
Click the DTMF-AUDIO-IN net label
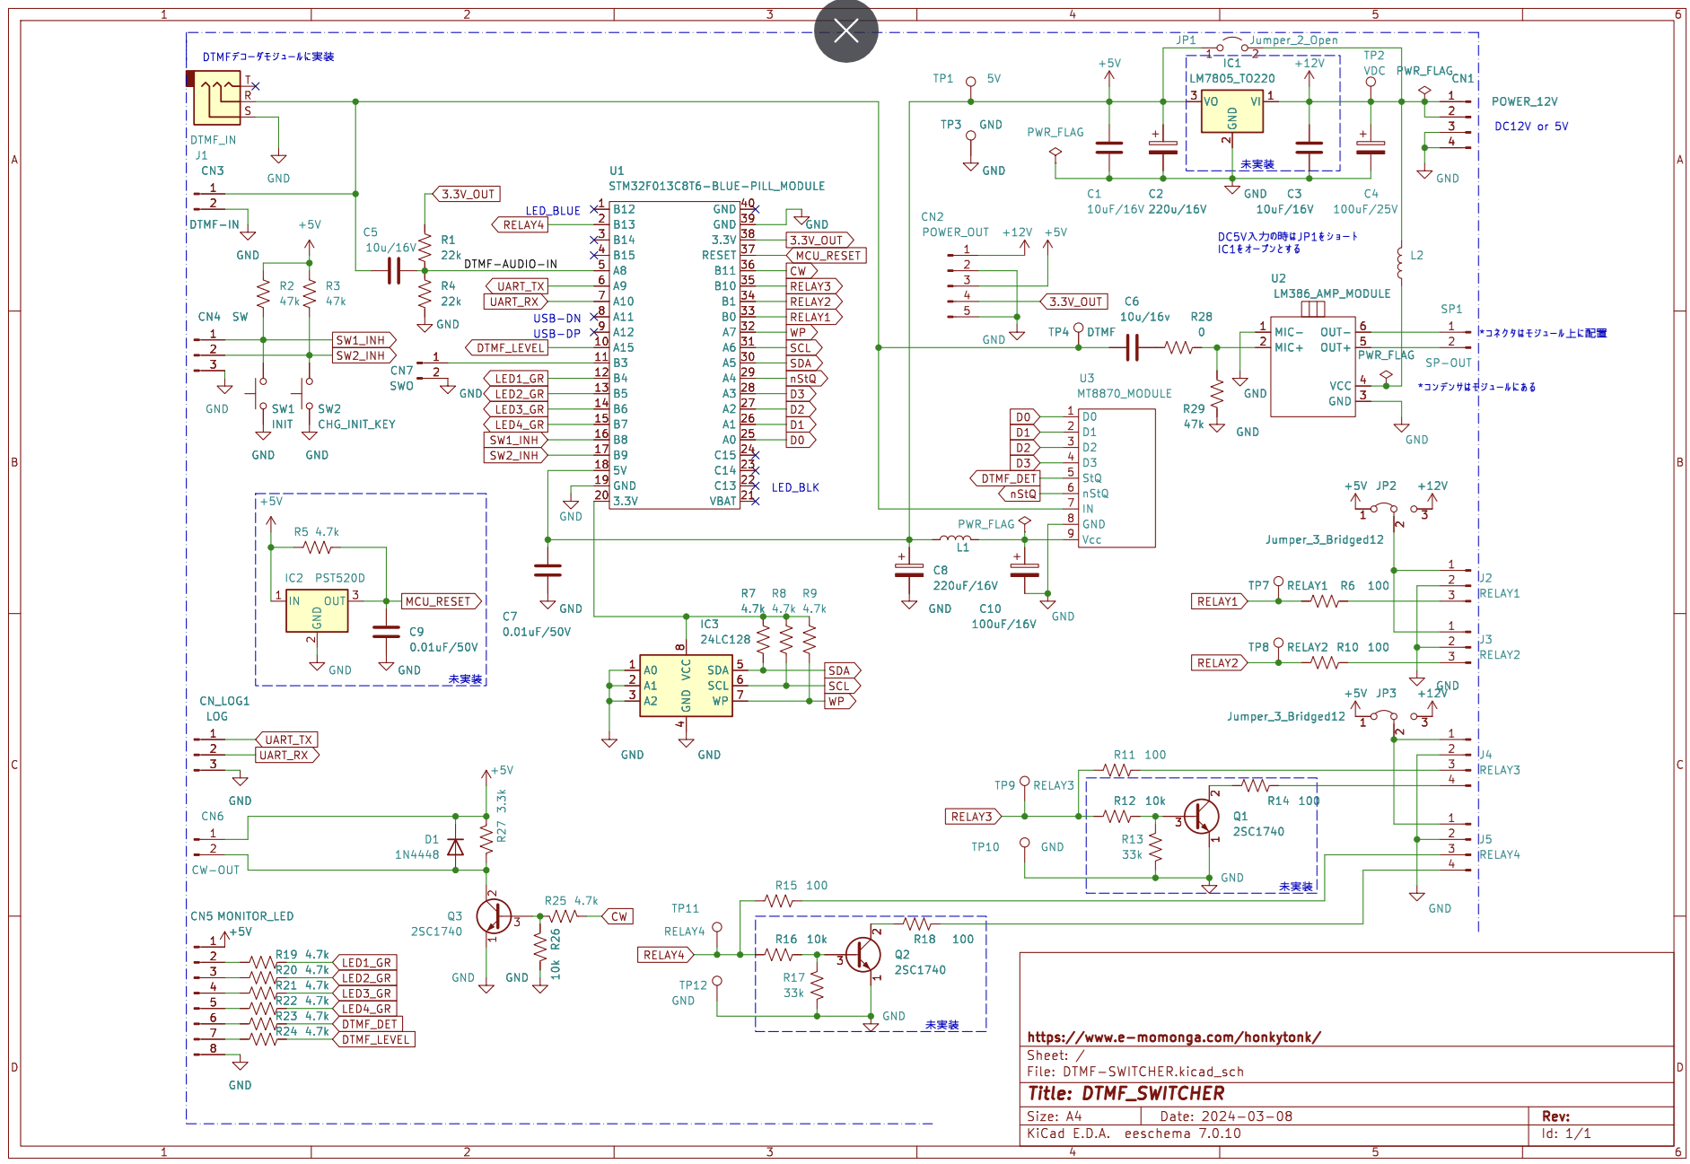click(x=511, y=264)
